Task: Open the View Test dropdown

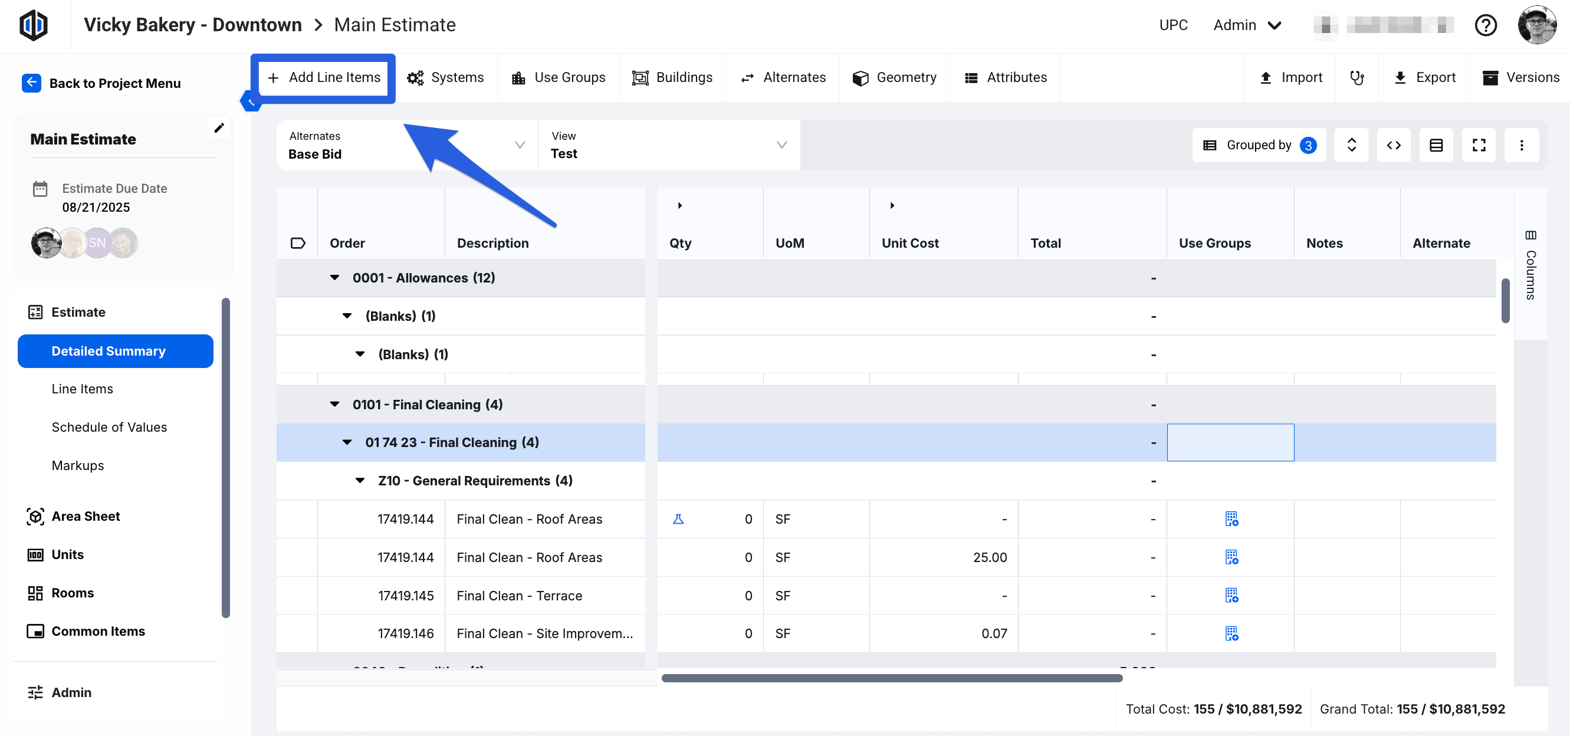Action: (x=669, y=145)
